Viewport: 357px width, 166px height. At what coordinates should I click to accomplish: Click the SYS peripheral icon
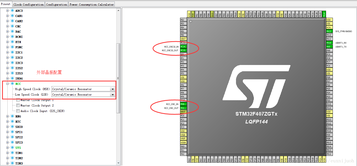click(12, 148)
